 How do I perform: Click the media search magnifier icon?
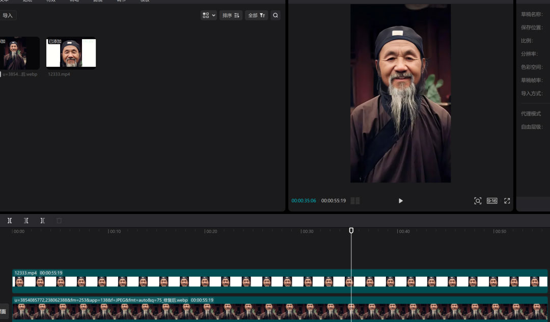[x=276, y=15]
